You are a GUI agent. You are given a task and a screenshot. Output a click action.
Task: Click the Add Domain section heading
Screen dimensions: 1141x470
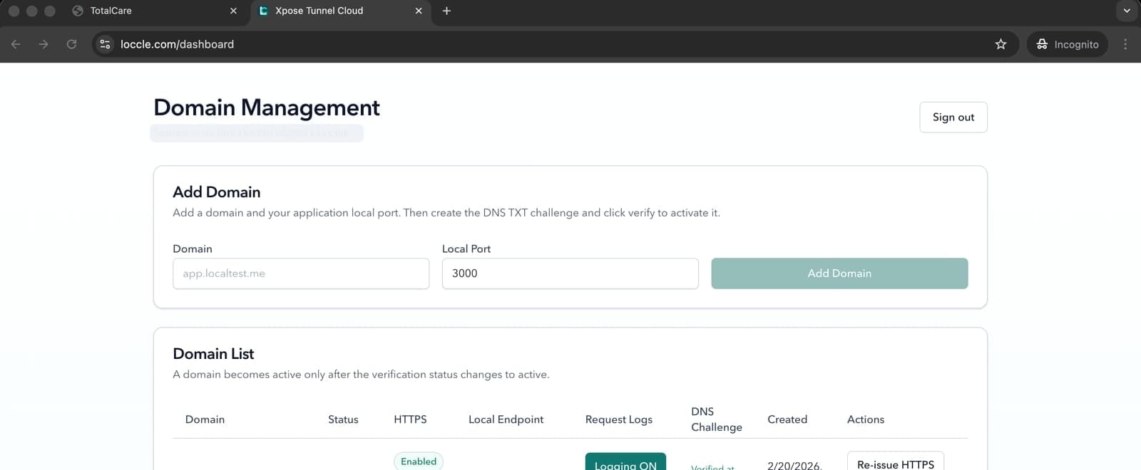(x=217, y=192)
